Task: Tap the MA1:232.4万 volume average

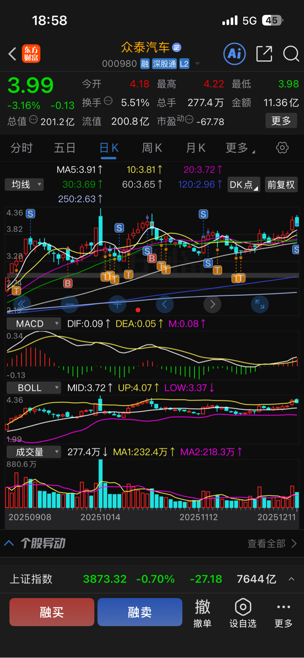Action: click(144, 452)
